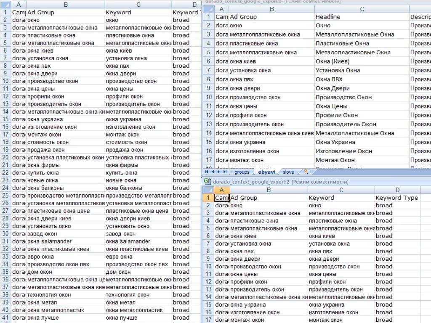Click 'Металопластиковые Окна' headline cell in row 5
Screen dimensions: 431x323
(x=362, y=53)
